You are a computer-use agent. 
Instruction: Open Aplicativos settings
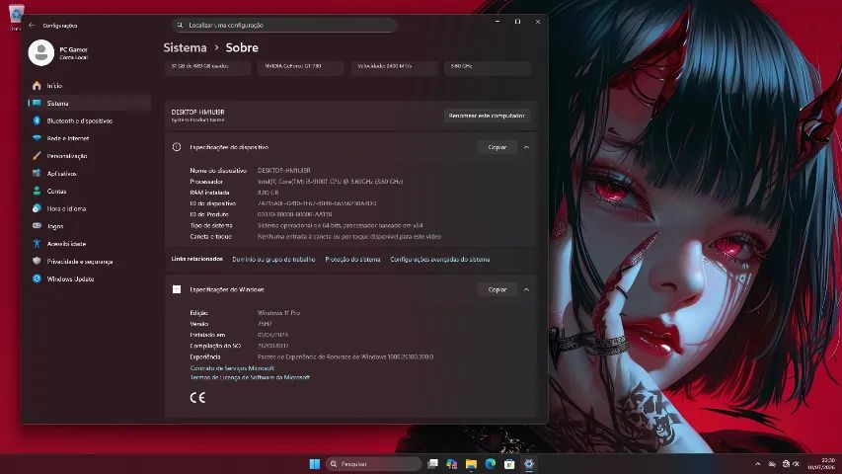pos(89,174)
